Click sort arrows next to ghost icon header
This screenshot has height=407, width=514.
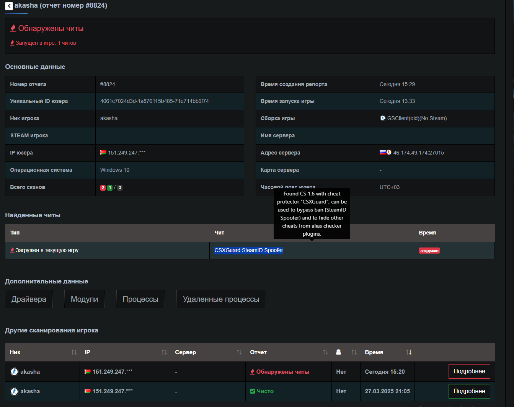354,352
